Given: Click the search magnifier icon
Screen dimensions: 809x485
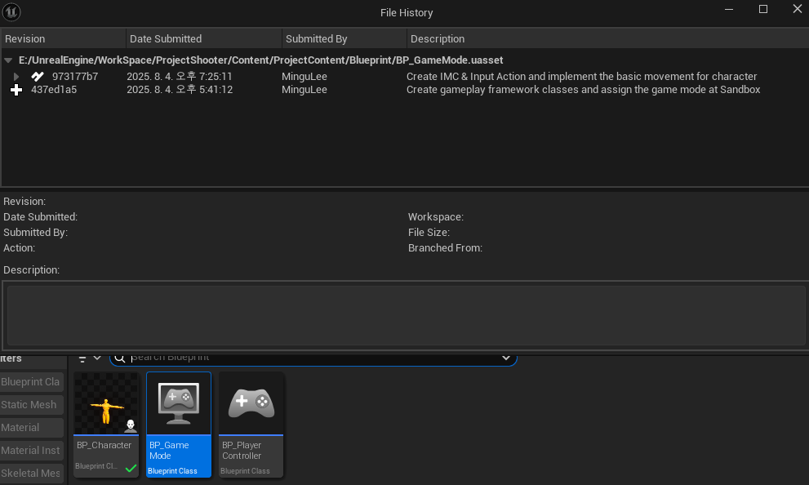Looking at the screenshot, I should (x=120, y=358).
